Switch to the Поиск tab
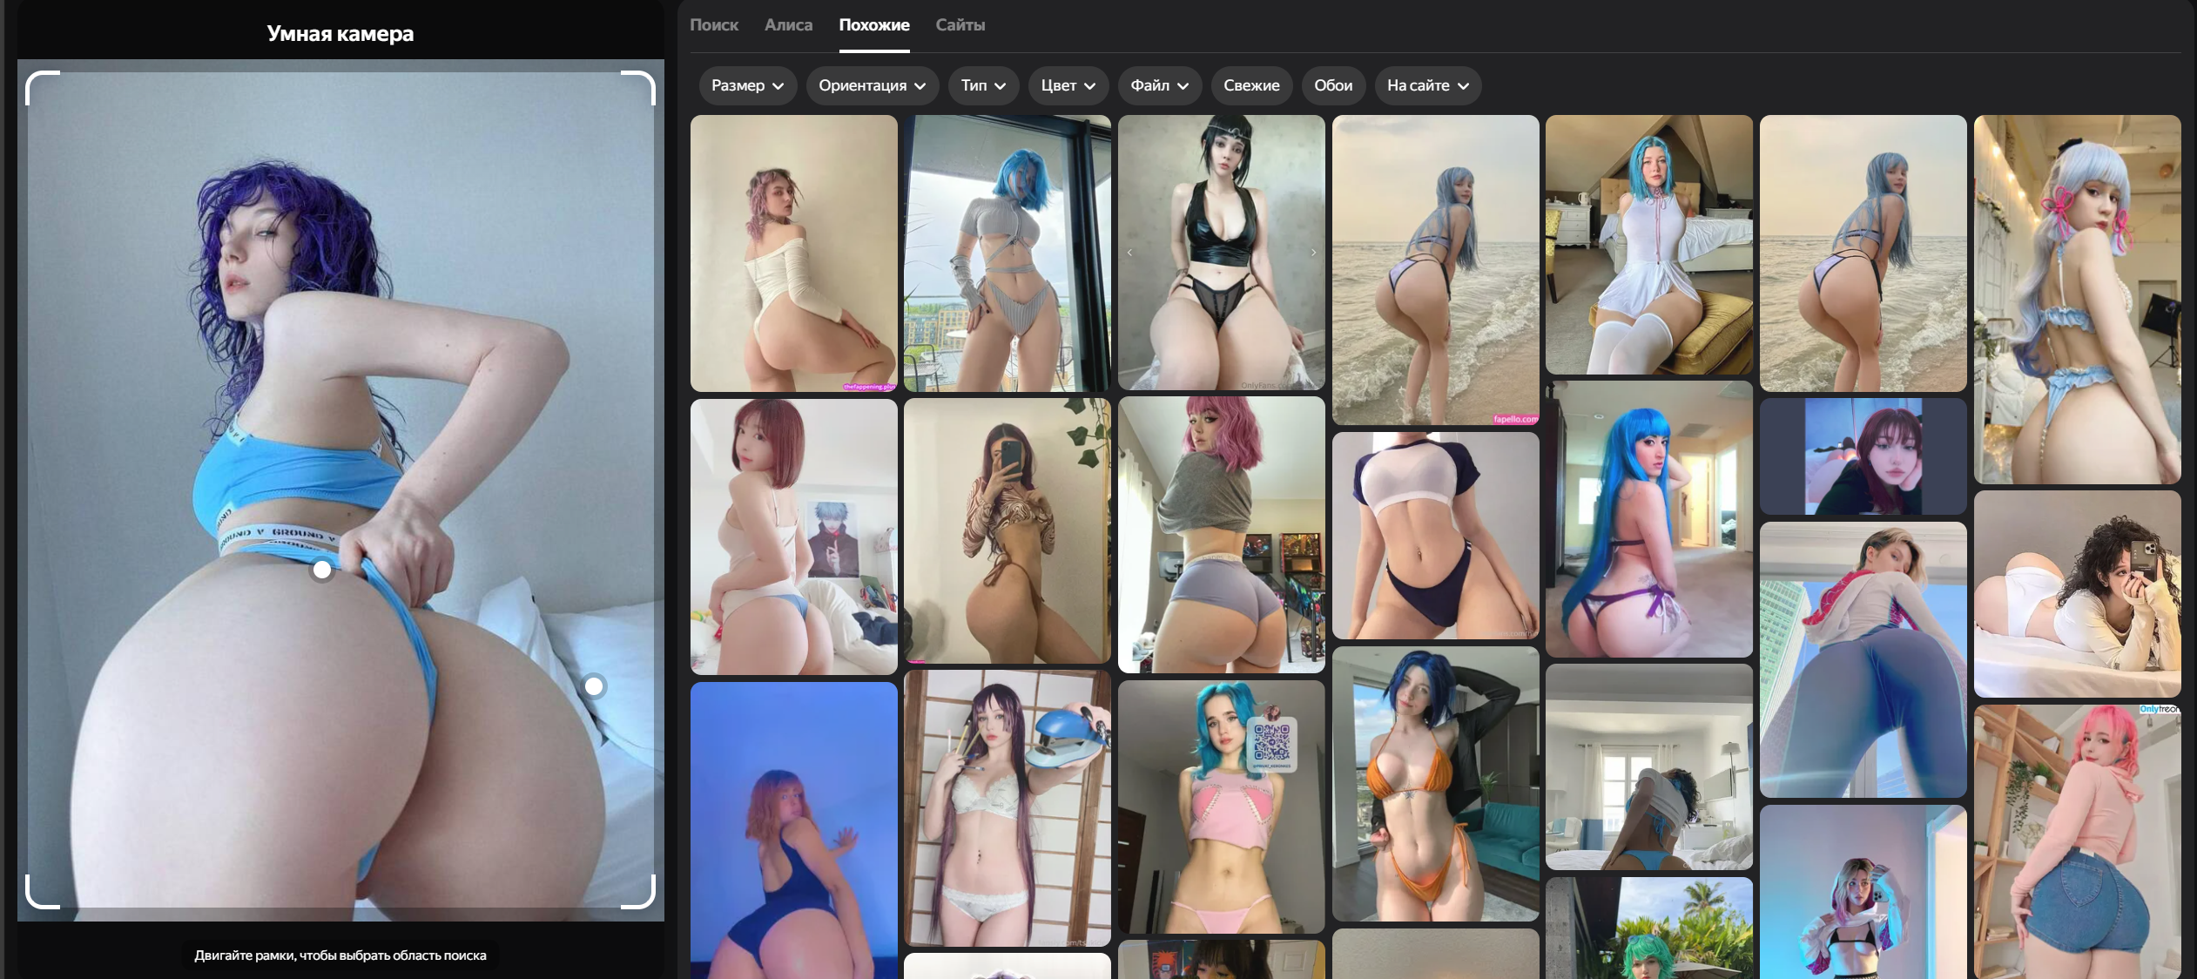Viewport: 2197px width, 979px height. tap(714, 25)
